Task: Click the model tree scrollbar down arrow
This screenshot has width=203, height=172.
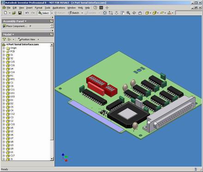Action: pos(52,159)
